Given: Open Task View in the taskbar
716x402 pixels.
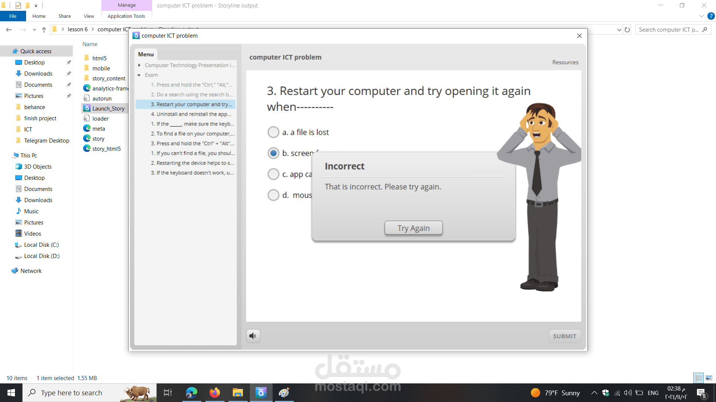Looking at the screenshot, I should click(168, 393).
